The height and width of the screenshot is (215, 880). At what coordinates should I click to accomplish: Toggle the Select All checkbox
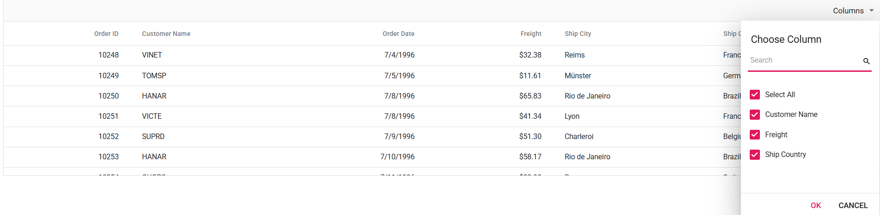(x=755, y=94)
